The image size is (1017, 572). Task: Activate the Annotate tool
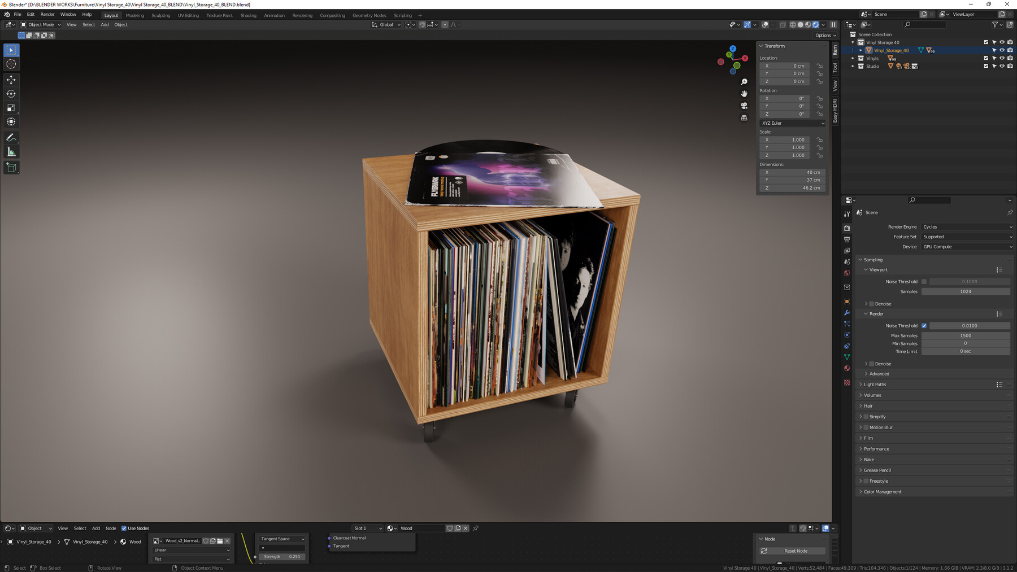point(11,137)
